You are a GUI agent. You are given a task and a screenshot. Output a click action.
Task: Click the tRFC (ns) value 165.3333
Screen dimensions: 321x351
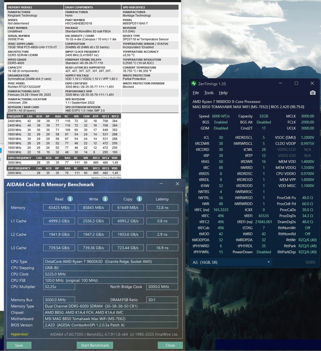coord(221,210)
